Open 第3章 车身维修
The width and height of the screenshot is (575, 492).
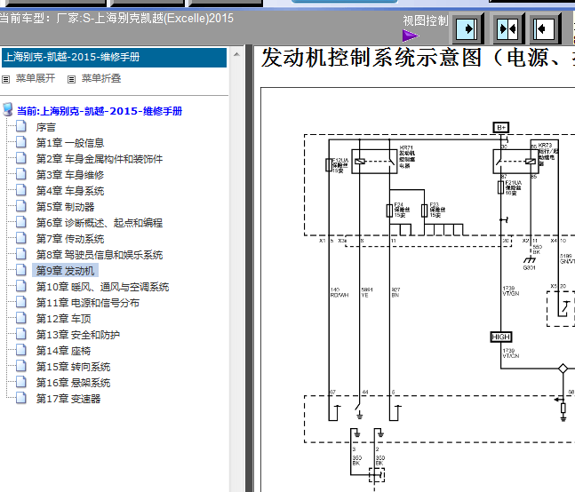tap(69, 175)
